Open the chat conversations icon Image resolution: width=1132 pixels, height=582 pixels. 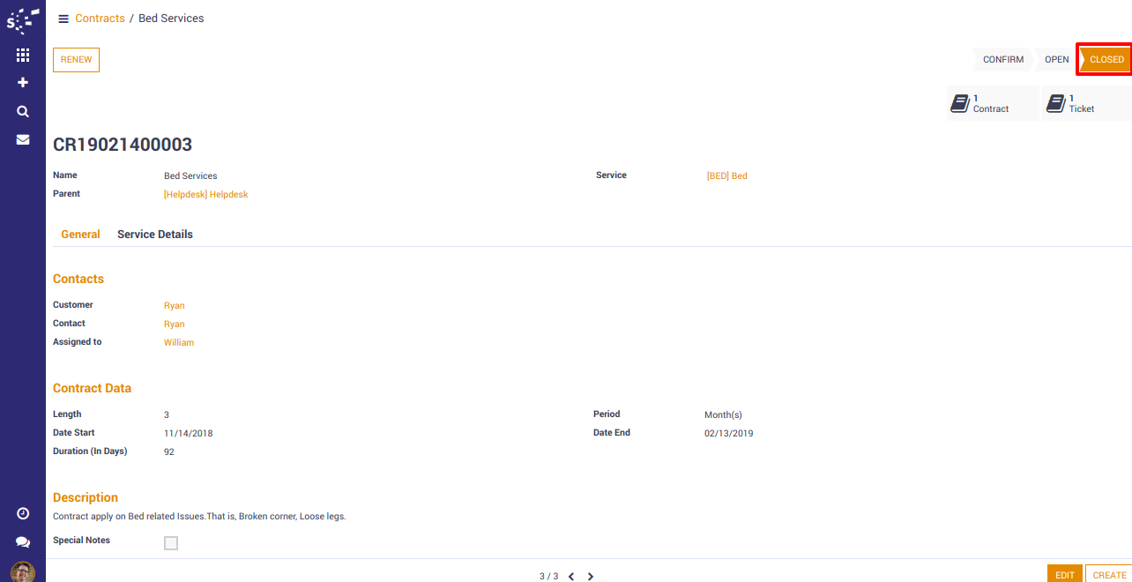point(23,542)
